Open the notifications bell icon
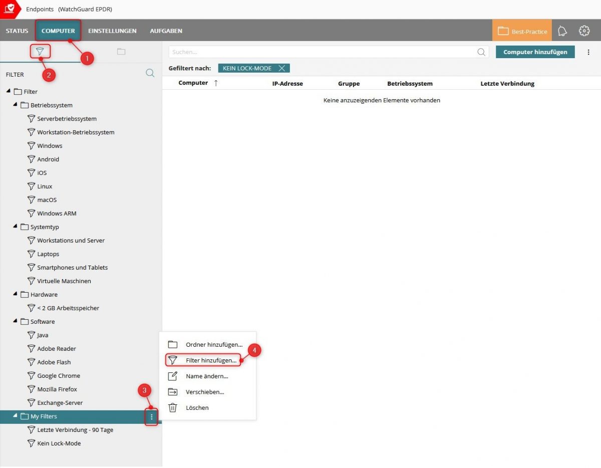 [562, 31]
